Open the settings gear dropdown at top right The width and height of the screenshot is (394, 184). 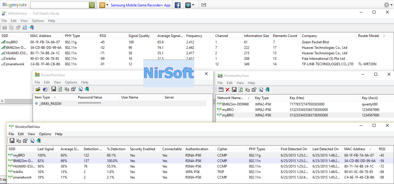(x=388, y=5)
